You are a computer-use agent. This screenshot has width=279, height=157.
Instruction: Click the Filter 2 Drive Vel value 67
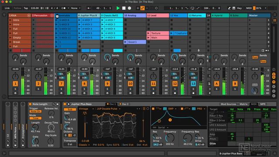(232, 120)
